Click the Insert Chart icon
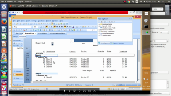 (x=36, y=30)
